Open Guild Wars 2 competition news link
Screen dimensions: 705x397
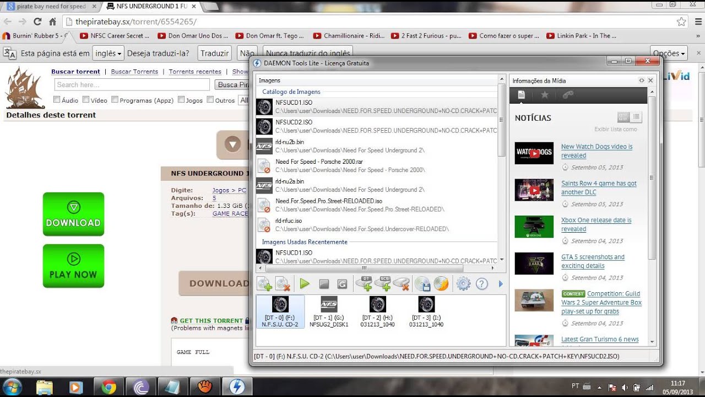click(x=601, y=303)
